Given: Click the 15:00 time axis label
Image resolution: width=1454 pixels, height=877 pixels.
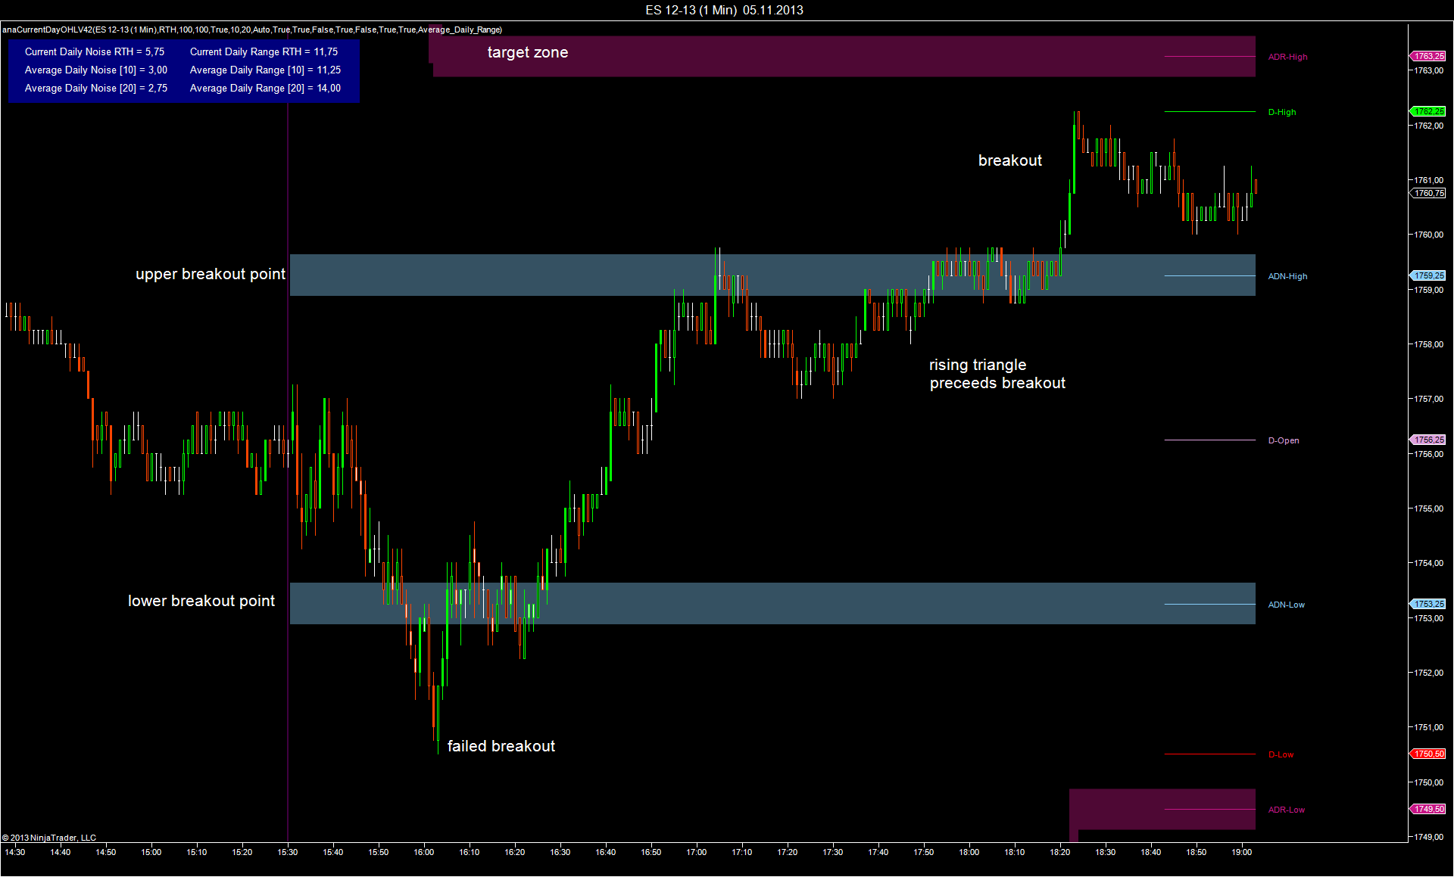Looking at the screenshot, I should (151, 852).
